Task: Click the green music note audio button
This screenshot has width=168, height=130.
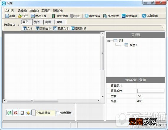Action: coord(9,113)
